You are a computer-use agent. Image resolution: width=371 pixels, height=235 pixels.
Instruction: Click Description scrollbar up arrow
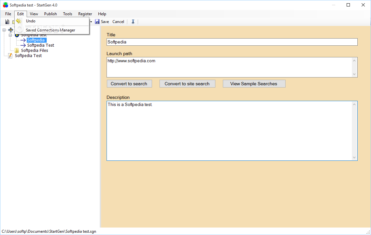[354, 104]
